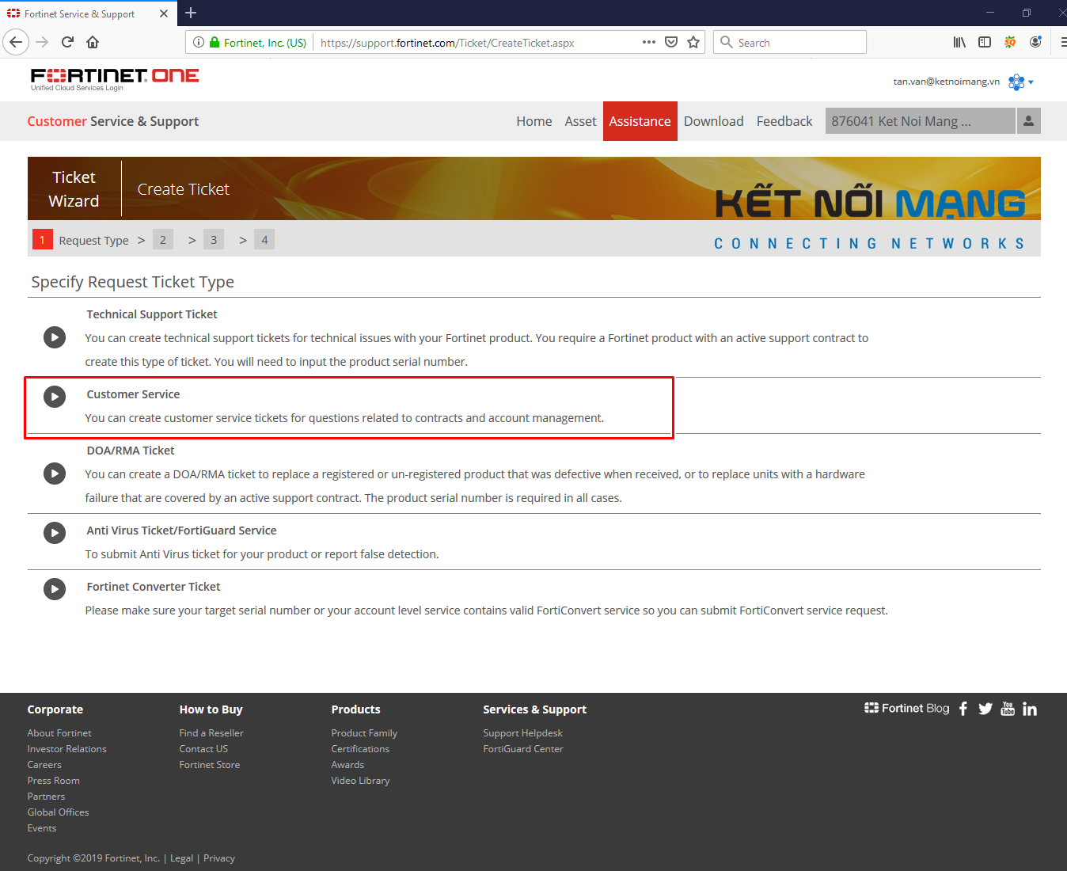Click the browser Back arrow button
The width and height of the screenshot is (1067, 871).
click(16, 42)
